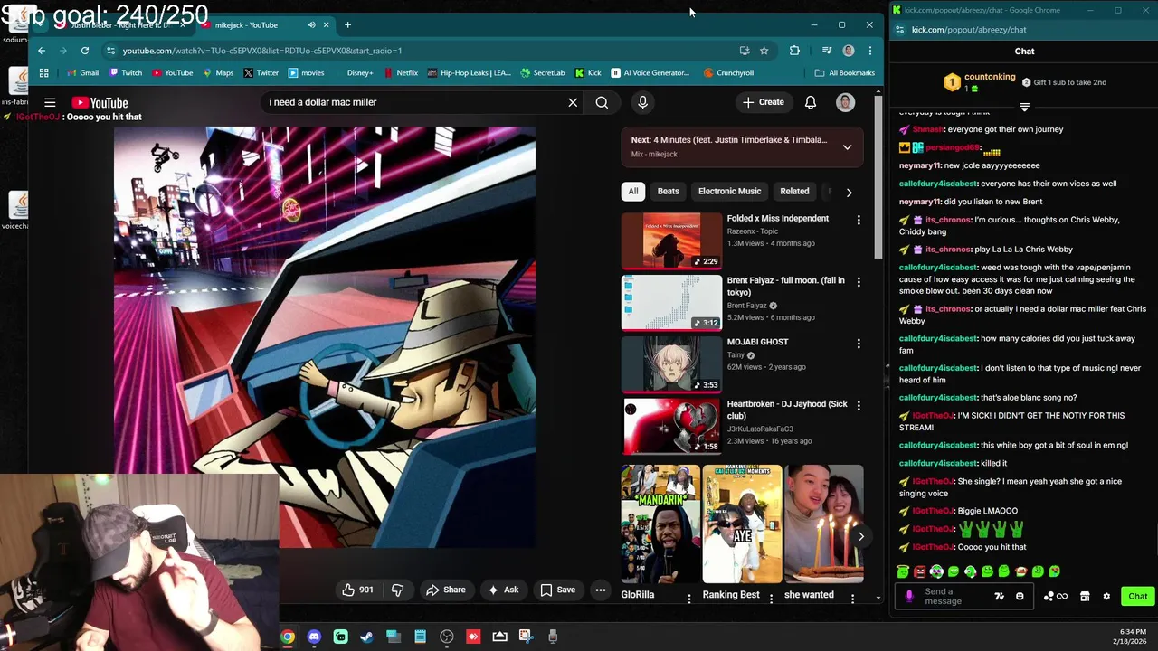The image size is (1158, 651).
Task: Select the All filter chip
Action: 633,191
